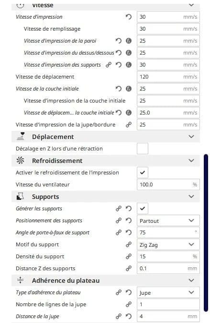The image size is (210, 323).
Task: Click the link icon beside Densité du support
Action: tap(129, 256)
